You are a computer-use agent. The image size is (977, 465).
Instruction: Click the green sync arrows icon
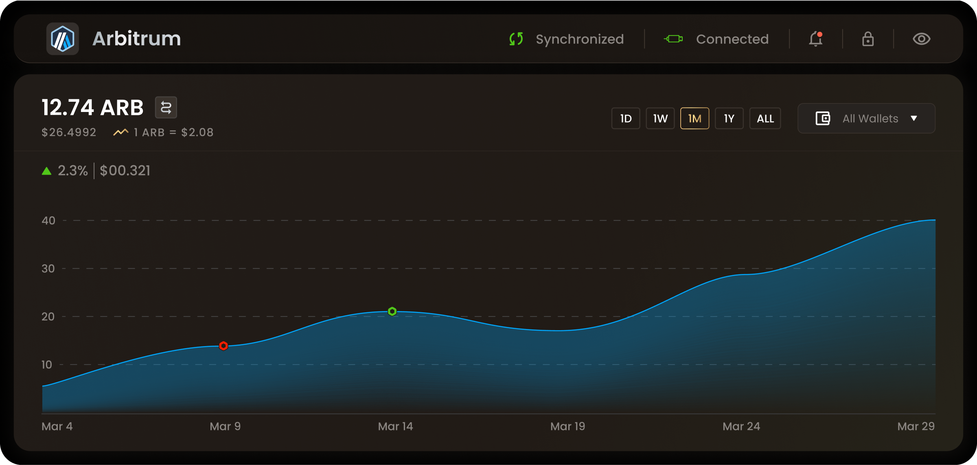(516, 39)
